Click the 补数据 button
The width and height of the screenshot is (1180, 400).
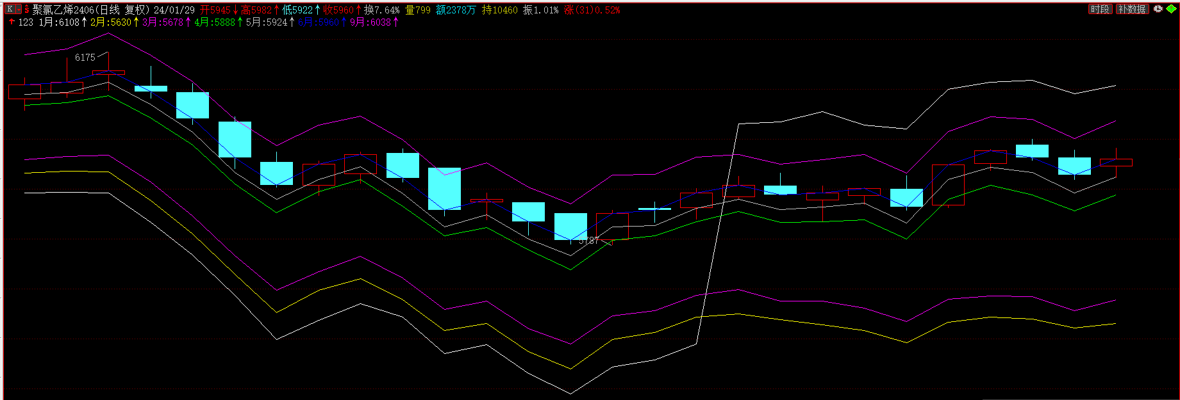(1132, 9)
